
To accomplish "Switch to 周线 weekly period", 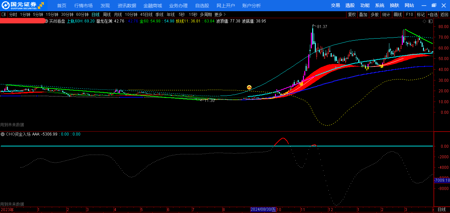I will click(x=107, y=15).
